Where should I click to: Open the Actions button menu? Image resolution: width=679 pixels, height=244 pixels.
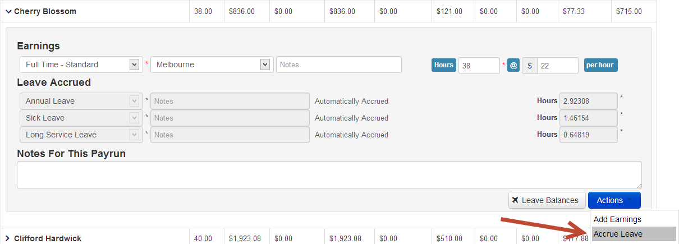click(x=614, y=200)
